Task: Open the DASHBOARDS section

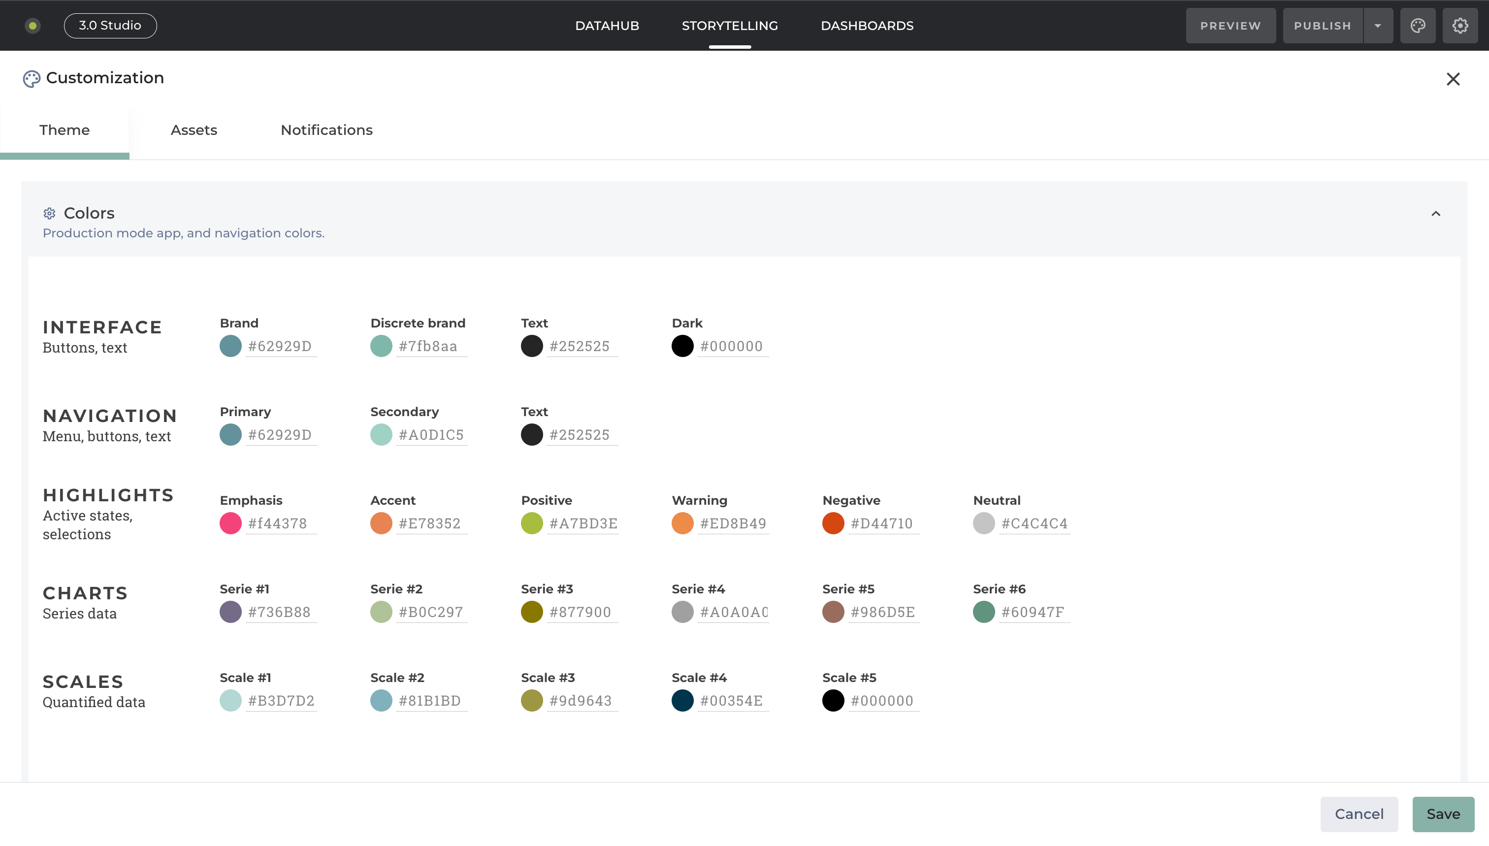Action: pos(867,26)
